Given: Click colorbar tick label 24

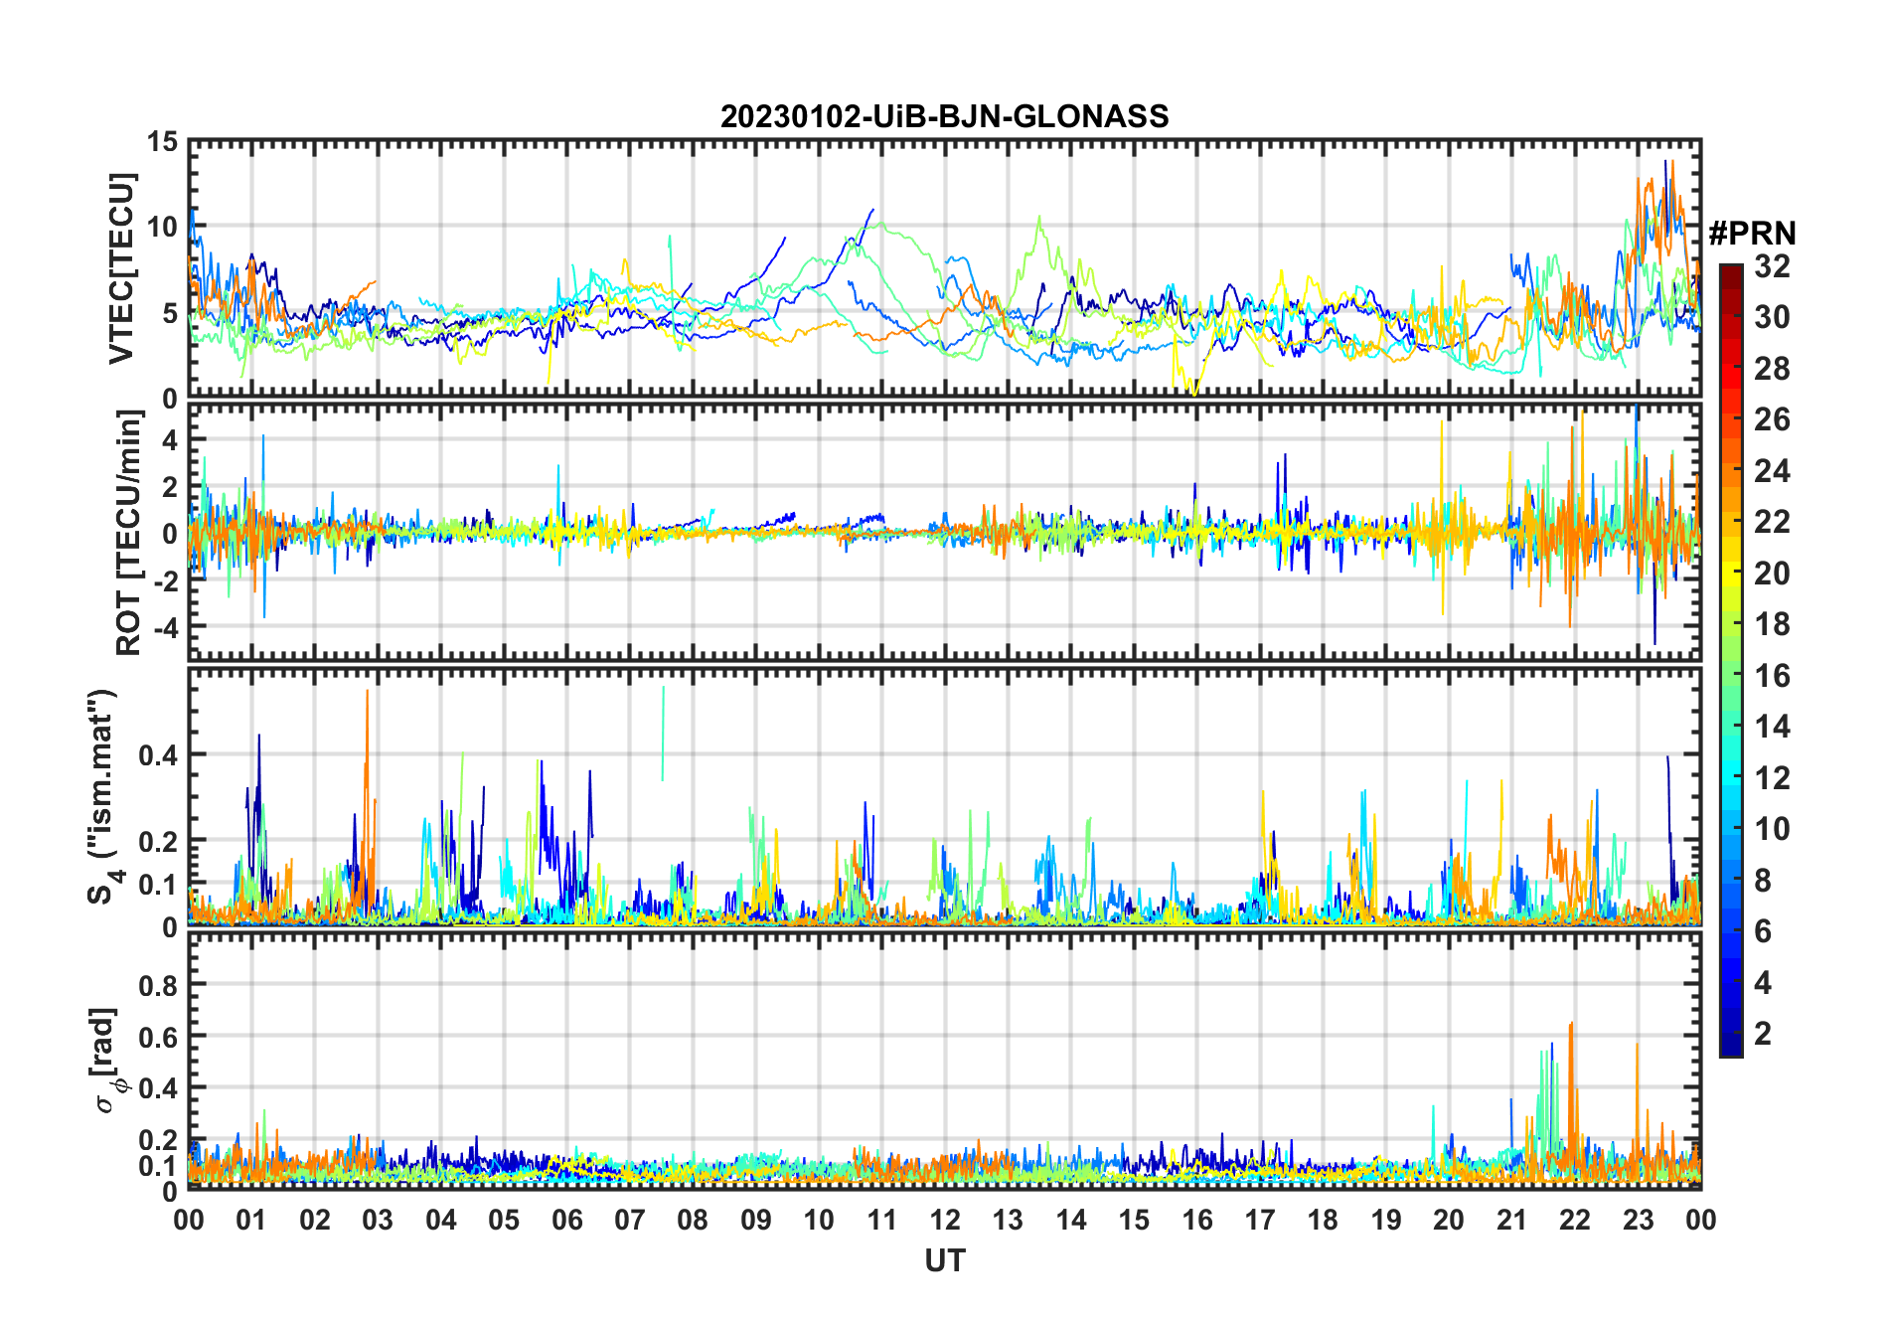Looking at the screenshot, I should click(1772, 470).
